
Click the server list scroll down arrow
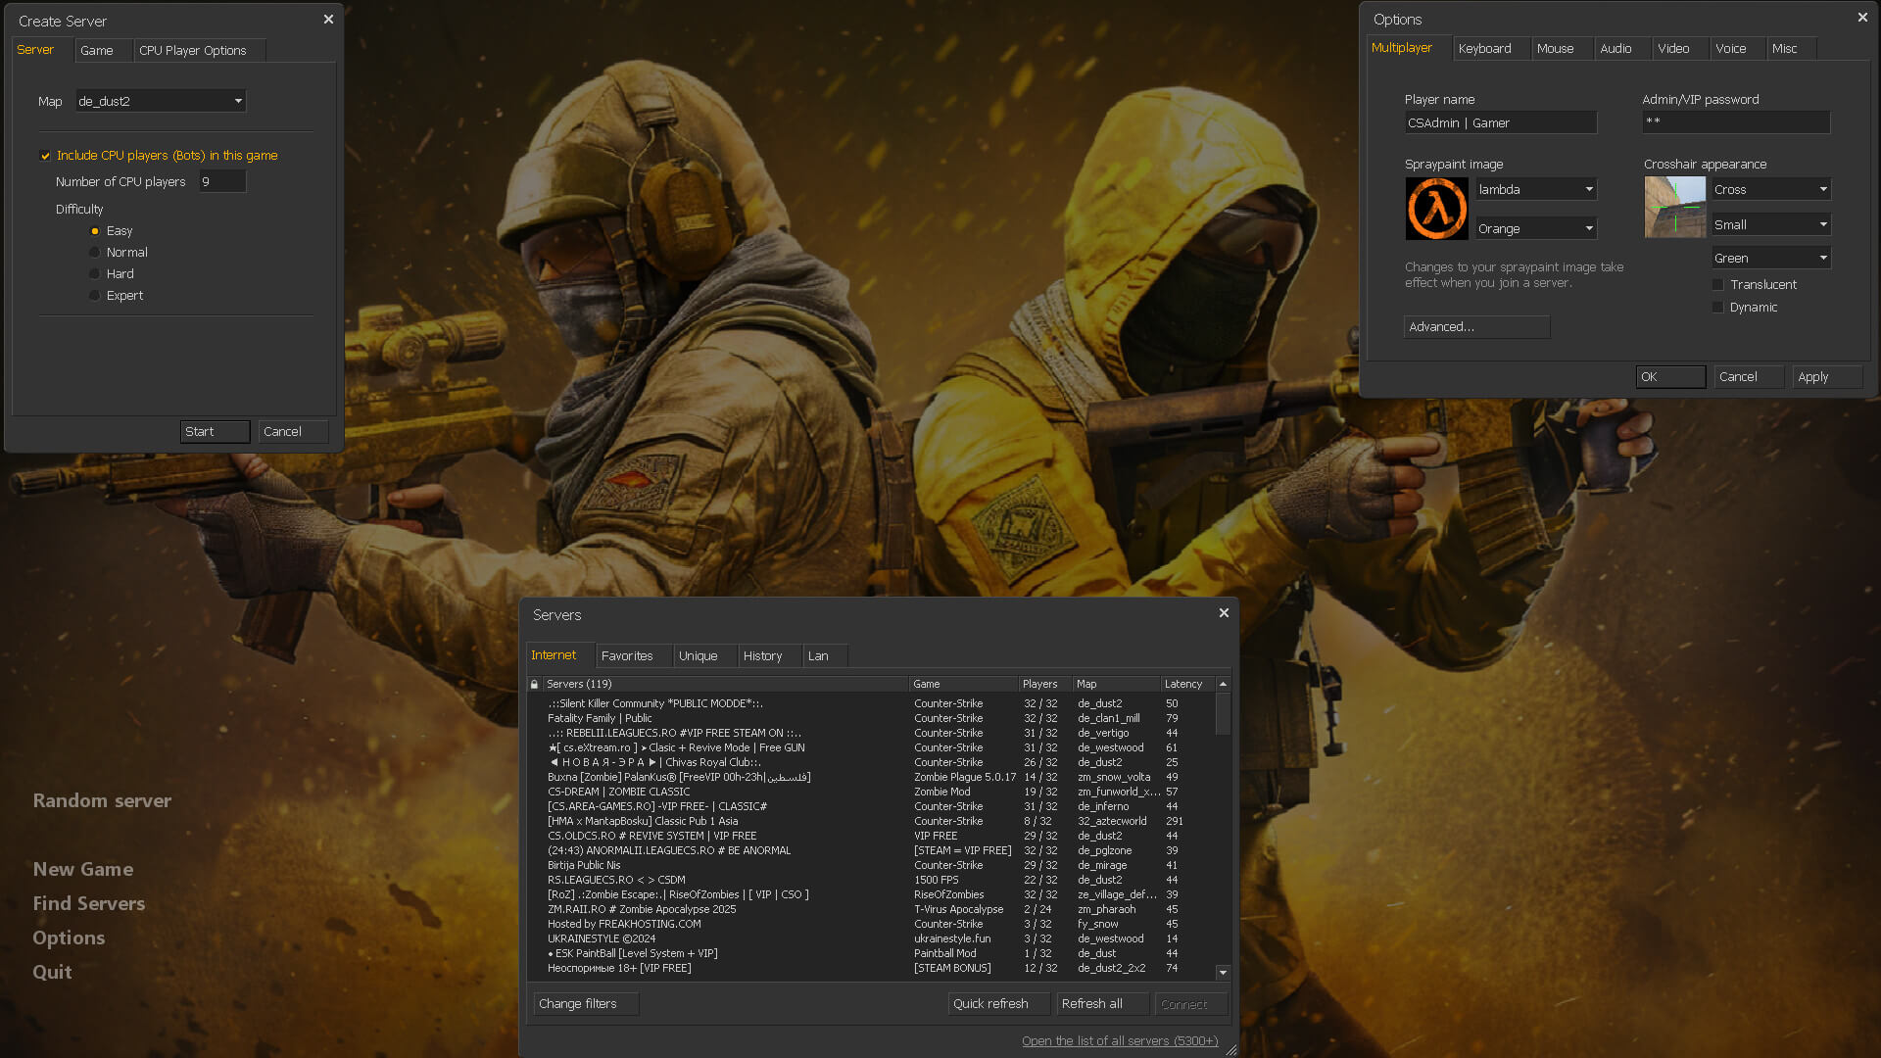pyautogui.click(x=1223, y=973)
